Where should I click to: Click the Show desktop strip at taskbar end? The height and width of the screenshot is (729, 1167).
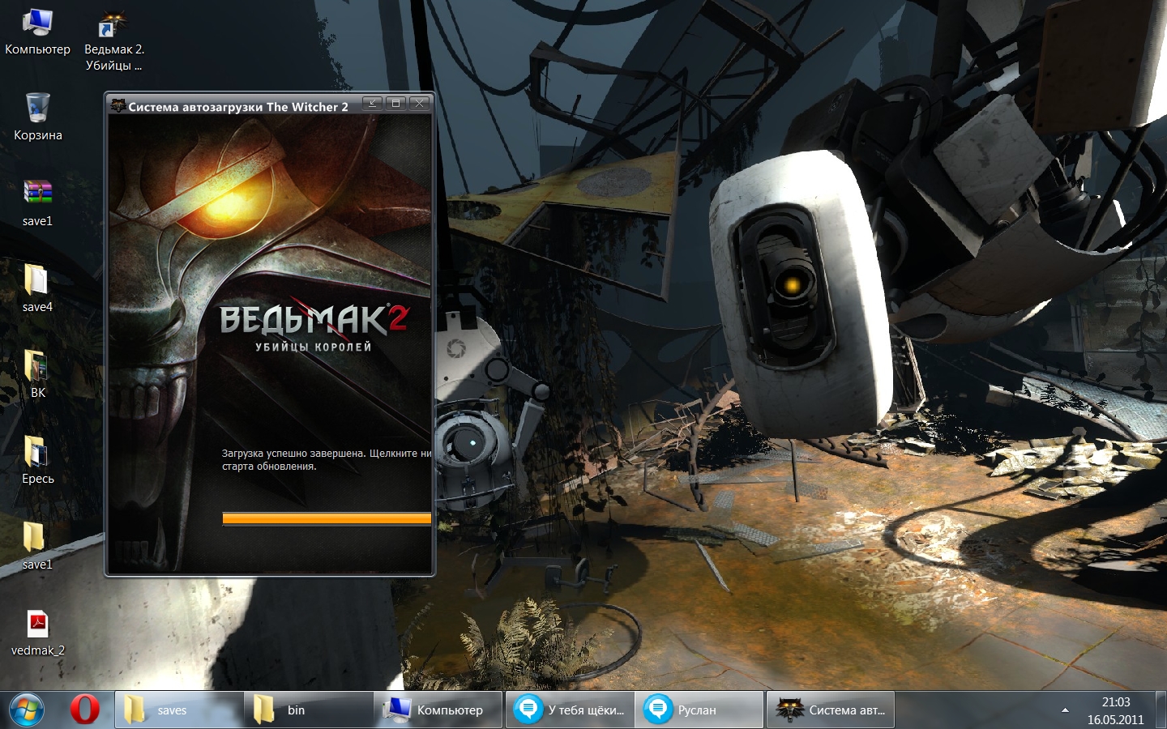pos(1161,710)
